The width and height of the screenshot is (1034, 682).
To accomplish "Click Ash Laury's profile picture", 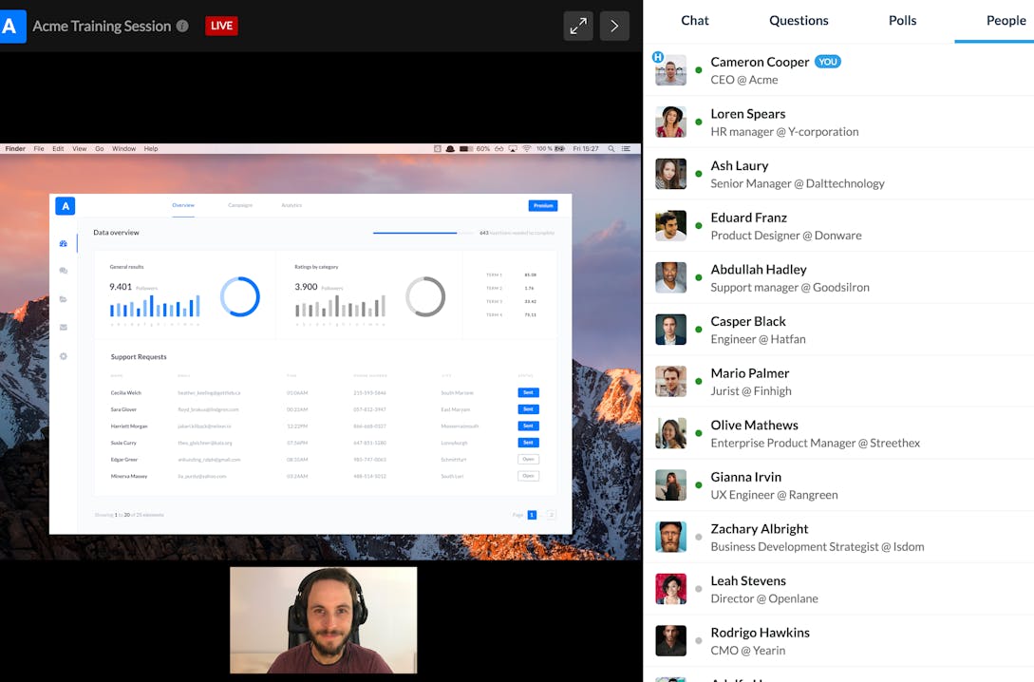I will pyautogui.click(x=670, y=174).
